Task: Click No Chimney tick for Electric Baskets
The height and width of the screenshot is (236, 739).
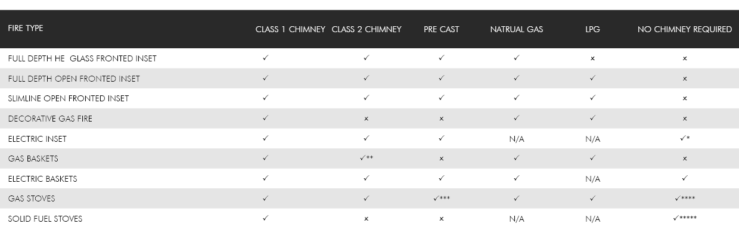Action: [685, 178]
